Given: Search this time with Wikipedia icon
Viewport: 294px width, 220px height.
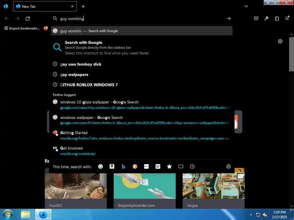Looking at the screenshot, I should pos(158,166).
